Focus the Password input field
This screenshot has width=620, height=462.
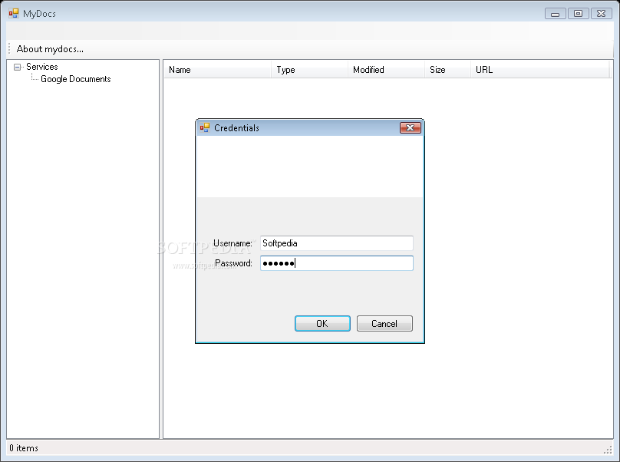pyautogui.click(x=337, y=263)
